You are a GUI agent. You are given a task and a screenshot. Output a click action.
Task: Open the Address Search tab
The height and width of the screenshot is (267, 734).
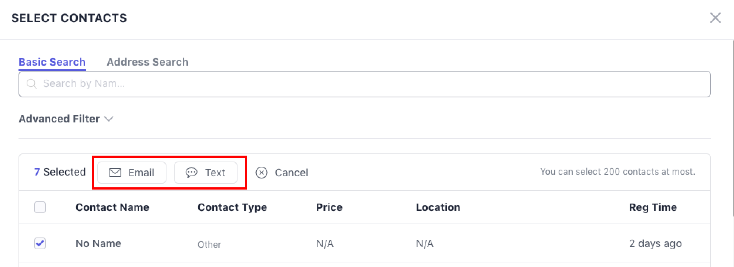tap(147, 62)
